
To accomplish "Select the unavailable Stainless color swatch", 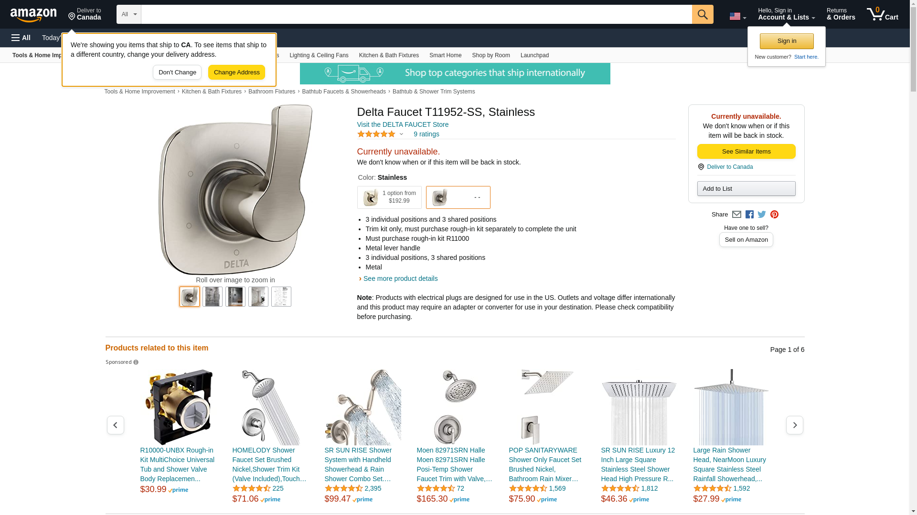I will 458,197.
